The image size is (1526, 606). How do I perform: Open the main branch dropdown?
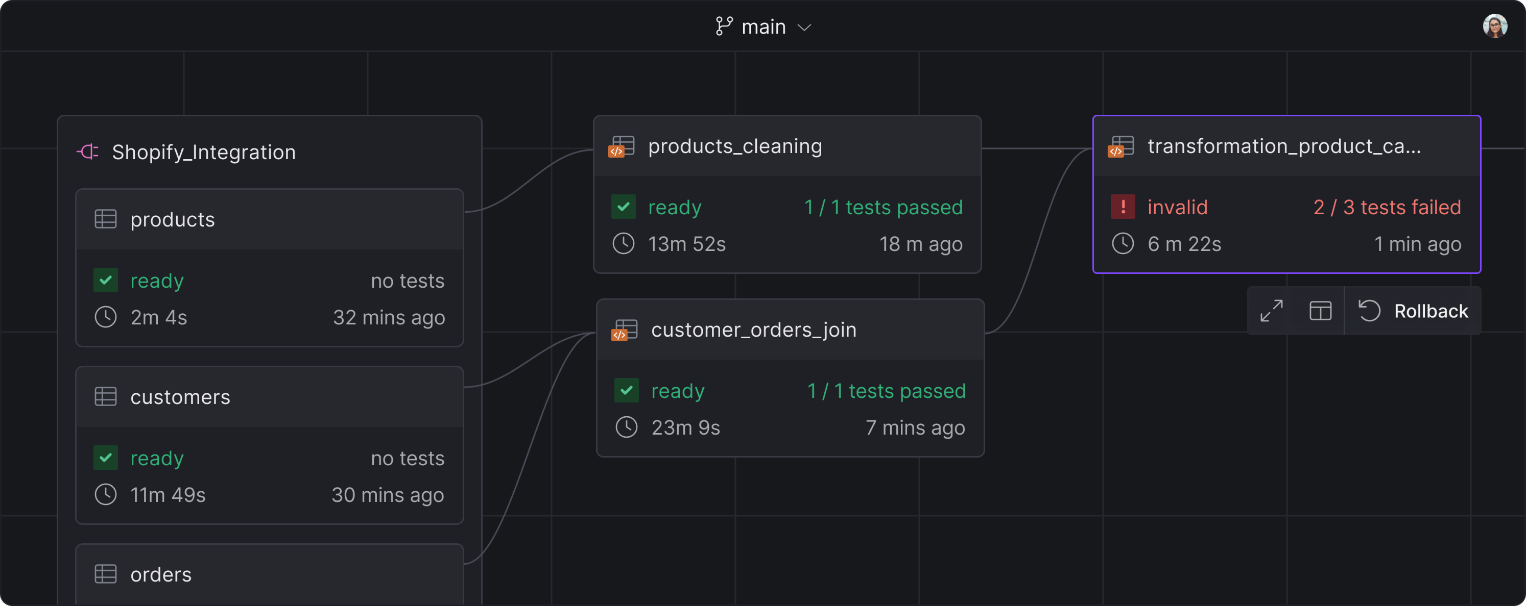805,27
